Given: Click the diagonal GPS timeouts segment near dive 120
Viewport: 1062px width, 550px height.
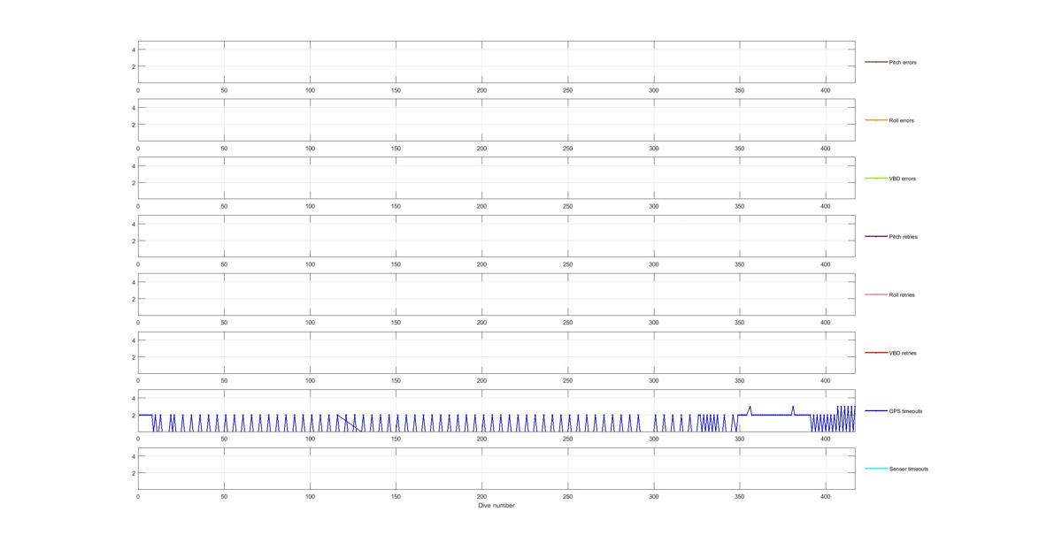Looking at the screenshot, I should [348, 423].
